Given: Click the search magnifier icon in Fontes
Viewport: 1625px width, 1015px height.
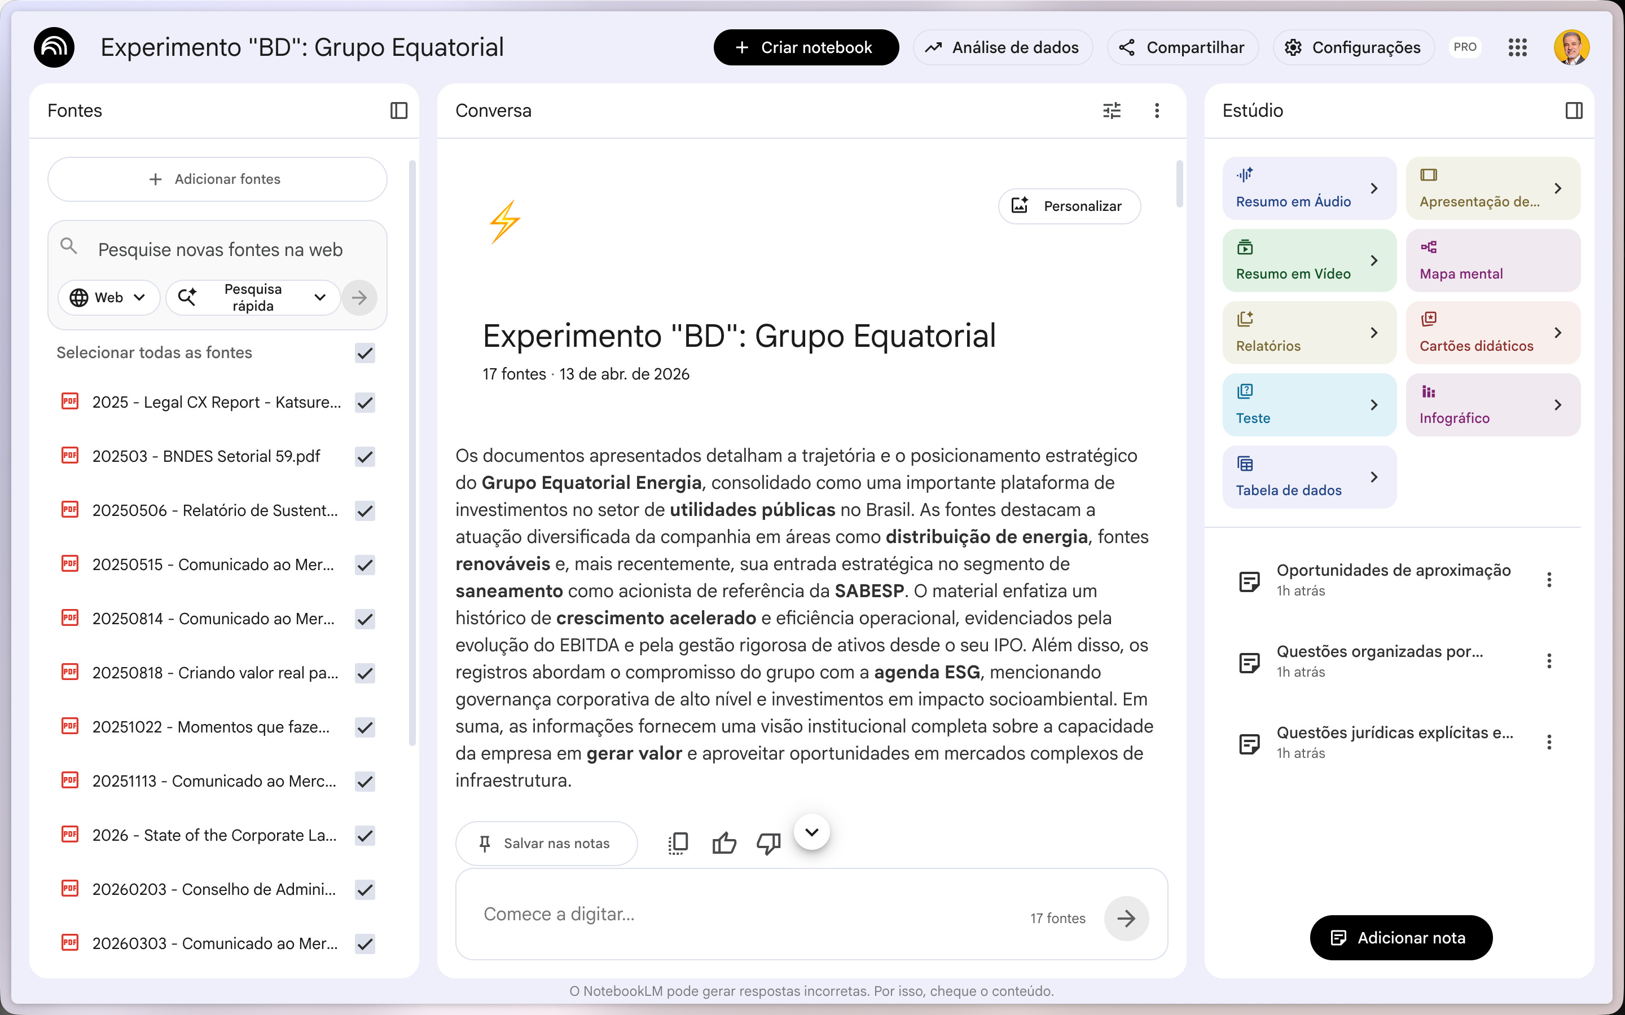Looking at the screenshot, I should coord(68,246).
